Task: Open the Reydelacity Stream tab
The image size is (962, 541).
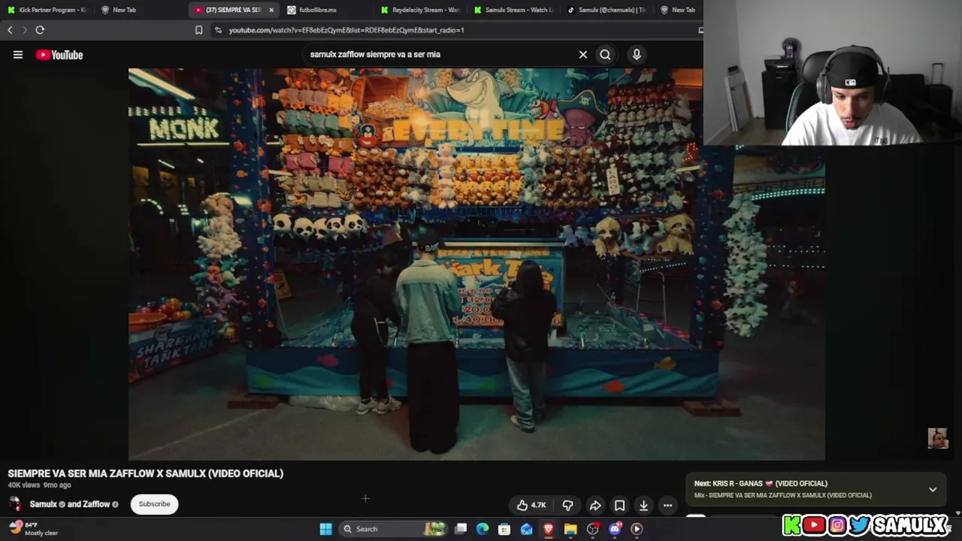Action: 420,10
